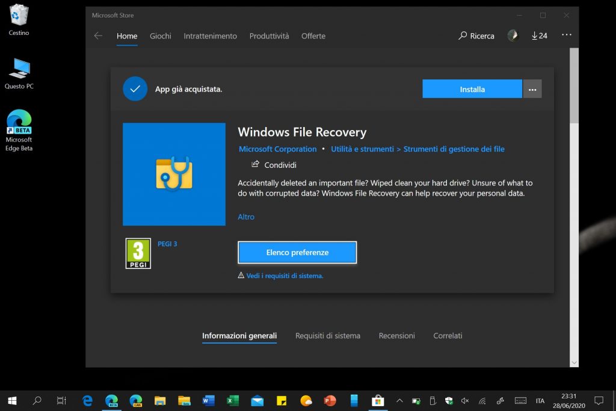Click the PEGI 3 rating badge
The height and width of the screenshot is (411, 616).
click(x=138, y=253)
